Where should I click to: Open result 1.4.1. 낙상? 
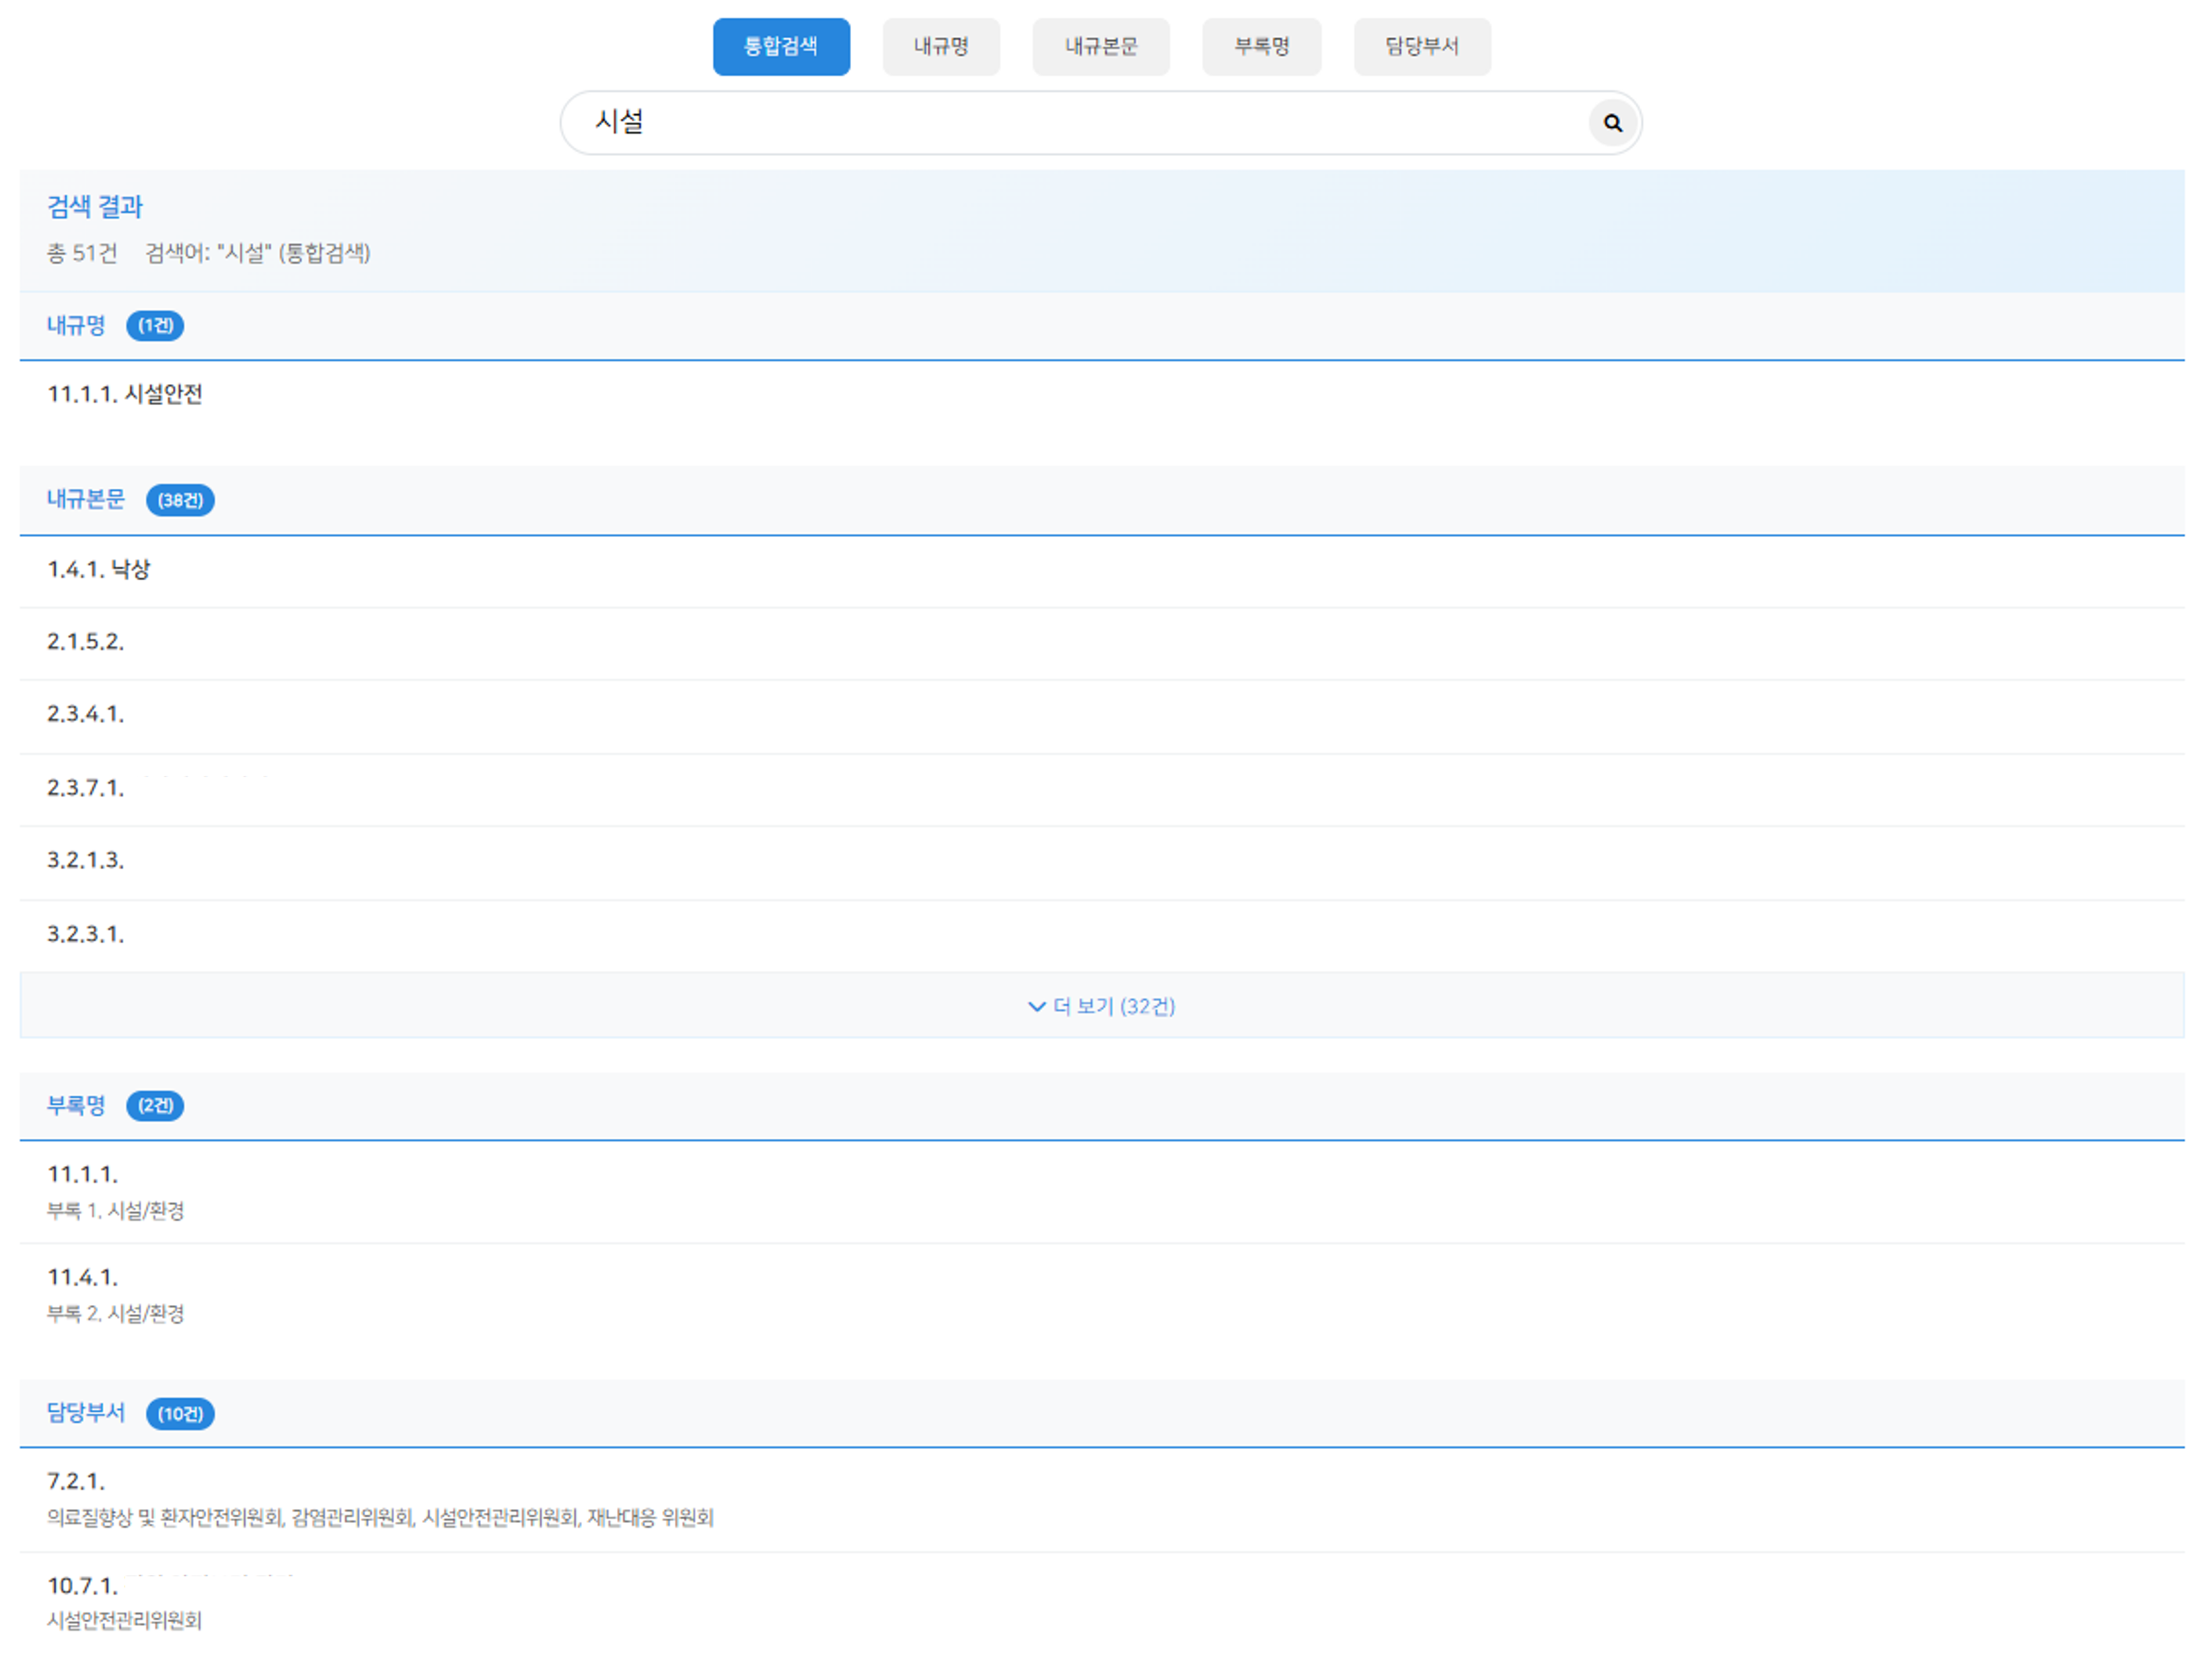[99, 569]
